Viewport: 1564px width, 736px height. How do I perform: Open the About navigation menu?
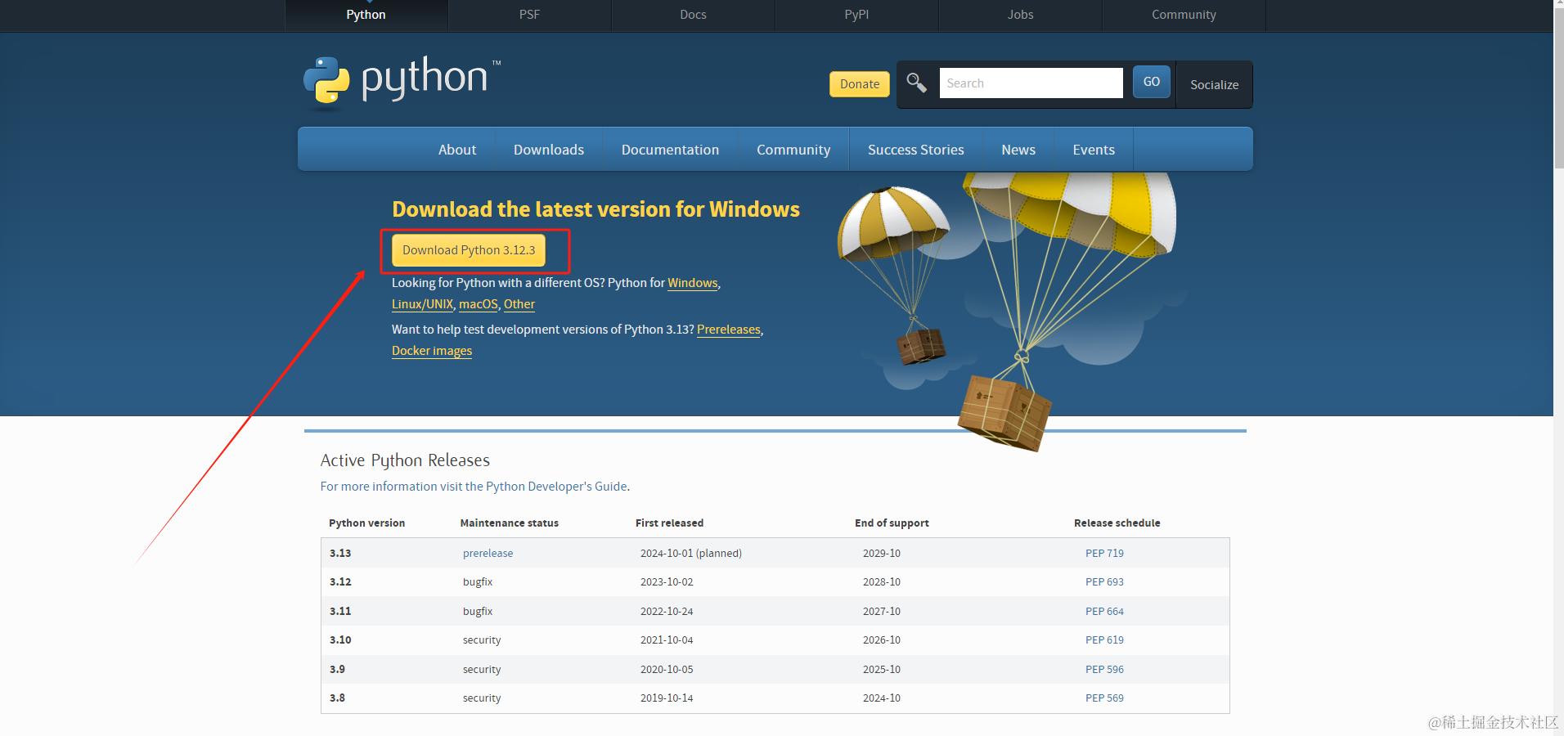click(x=457, y=150)
